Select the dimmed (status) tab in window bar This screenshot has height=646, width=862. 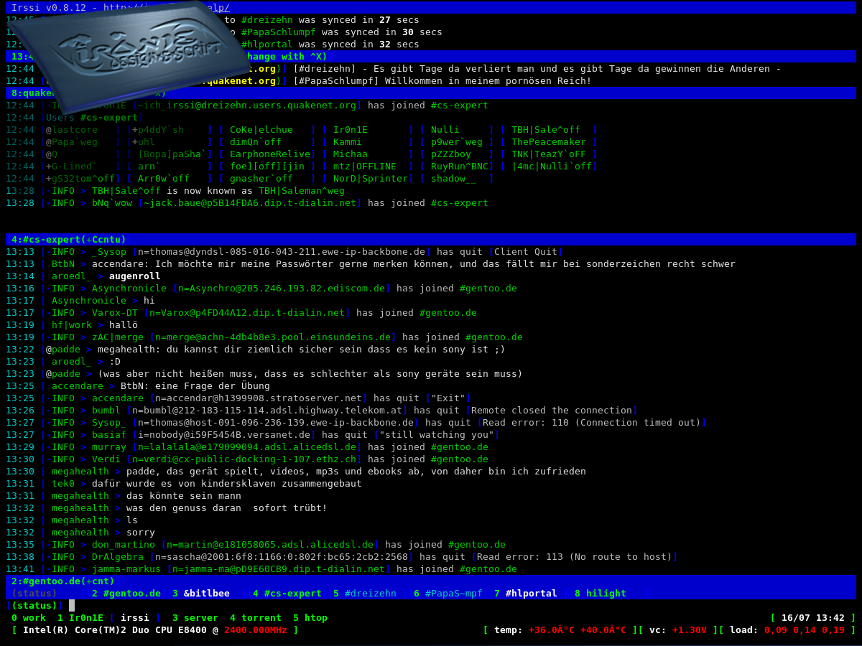[34, 594]
